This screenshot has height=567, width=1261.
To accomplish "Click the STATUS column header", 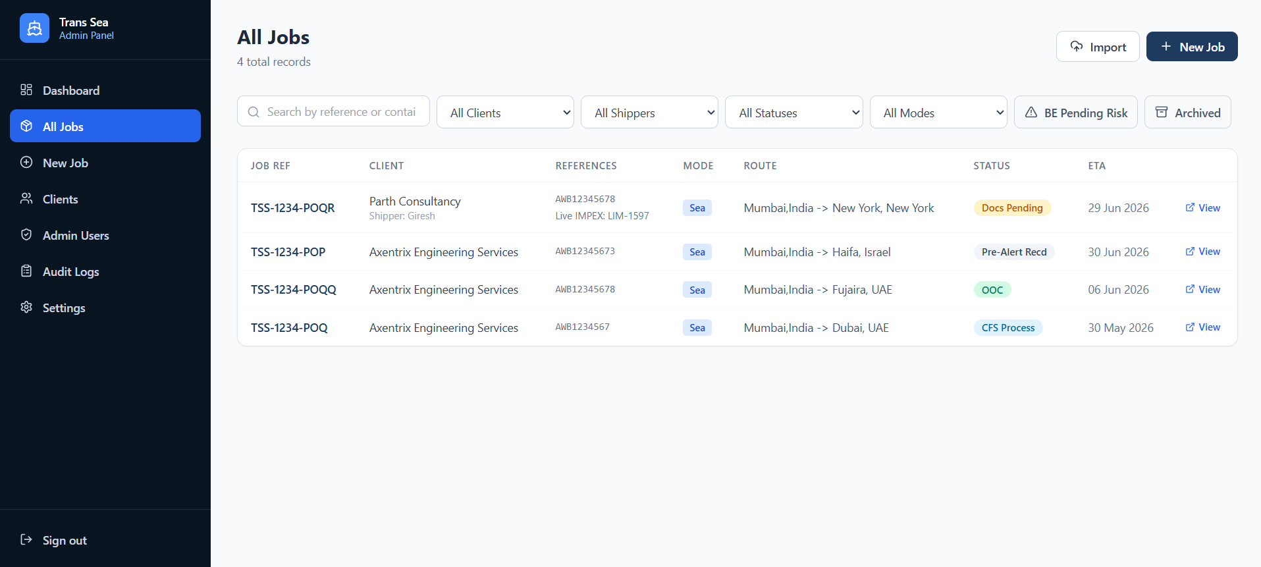I will point(991,165).
